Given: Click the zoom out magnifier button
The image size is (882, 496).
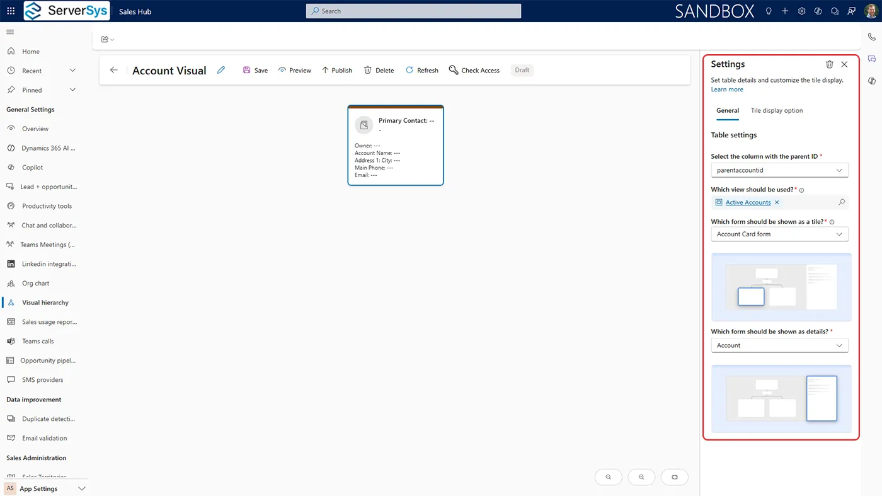Looking at the screenshot, I should coord(608,477).
